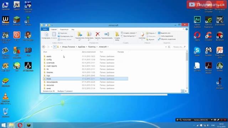Click the Переименовать ribbon icon
The height and width of the screenshot is (128, 228).
tap(107, 34)
